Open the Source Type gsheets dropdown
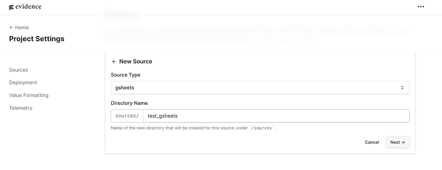The height and width of the screenshot is (170, 442). (x=260, y=87)
